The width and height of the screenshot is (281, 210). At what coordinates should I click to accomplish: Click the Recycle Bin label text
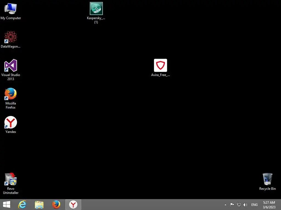pos(267,189)
